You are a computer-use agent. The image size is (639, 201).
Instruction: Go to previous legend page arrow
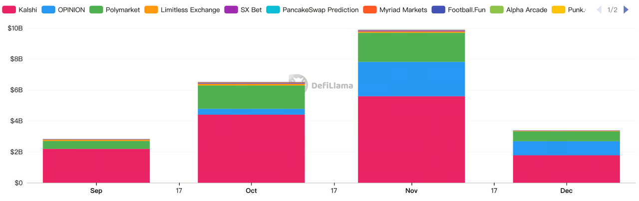[x=599, y=9]
